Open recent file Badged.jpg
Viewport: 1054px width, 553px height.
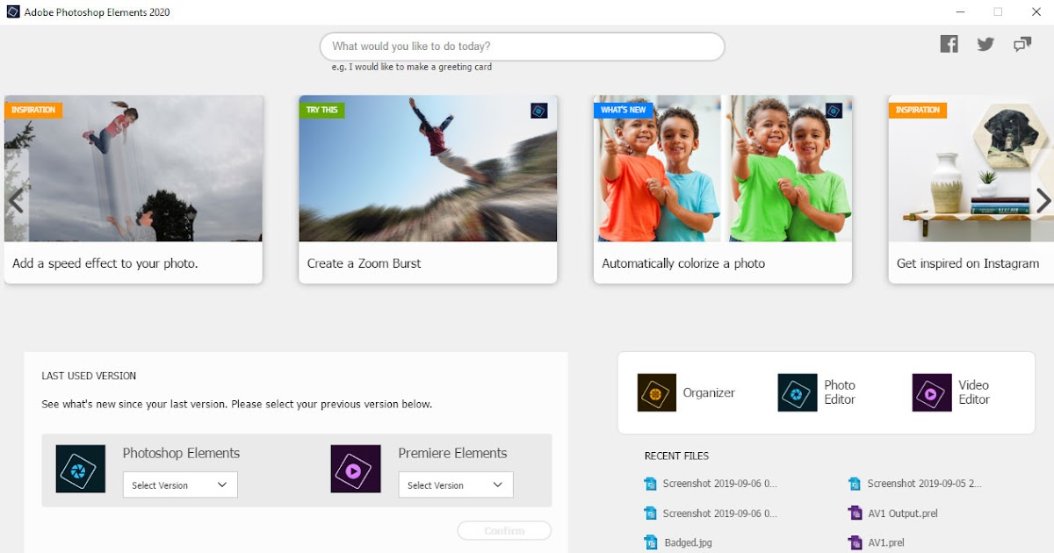(x=686, y=542)
